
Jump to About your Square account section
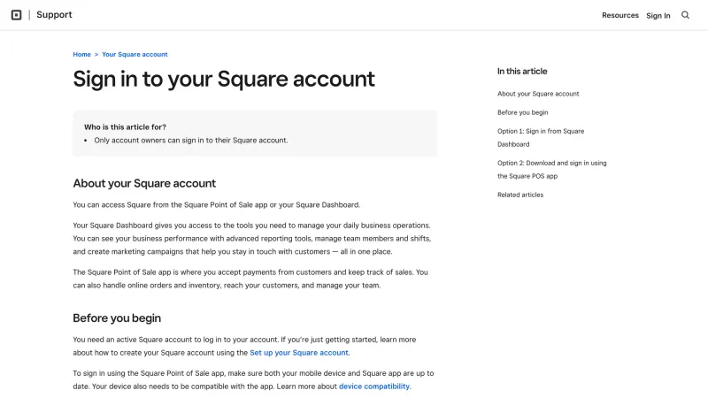click(538, 94)
